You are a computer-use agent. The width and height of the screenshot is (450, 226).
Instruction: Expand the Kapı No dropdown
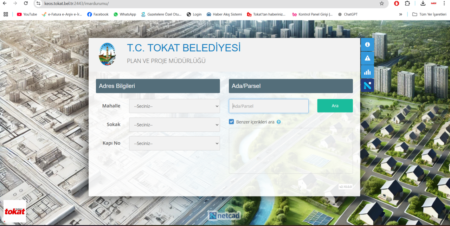point(174,143)
